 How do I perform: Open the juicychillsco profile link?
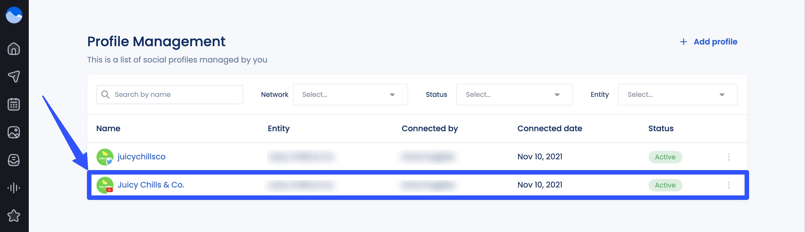141,157
